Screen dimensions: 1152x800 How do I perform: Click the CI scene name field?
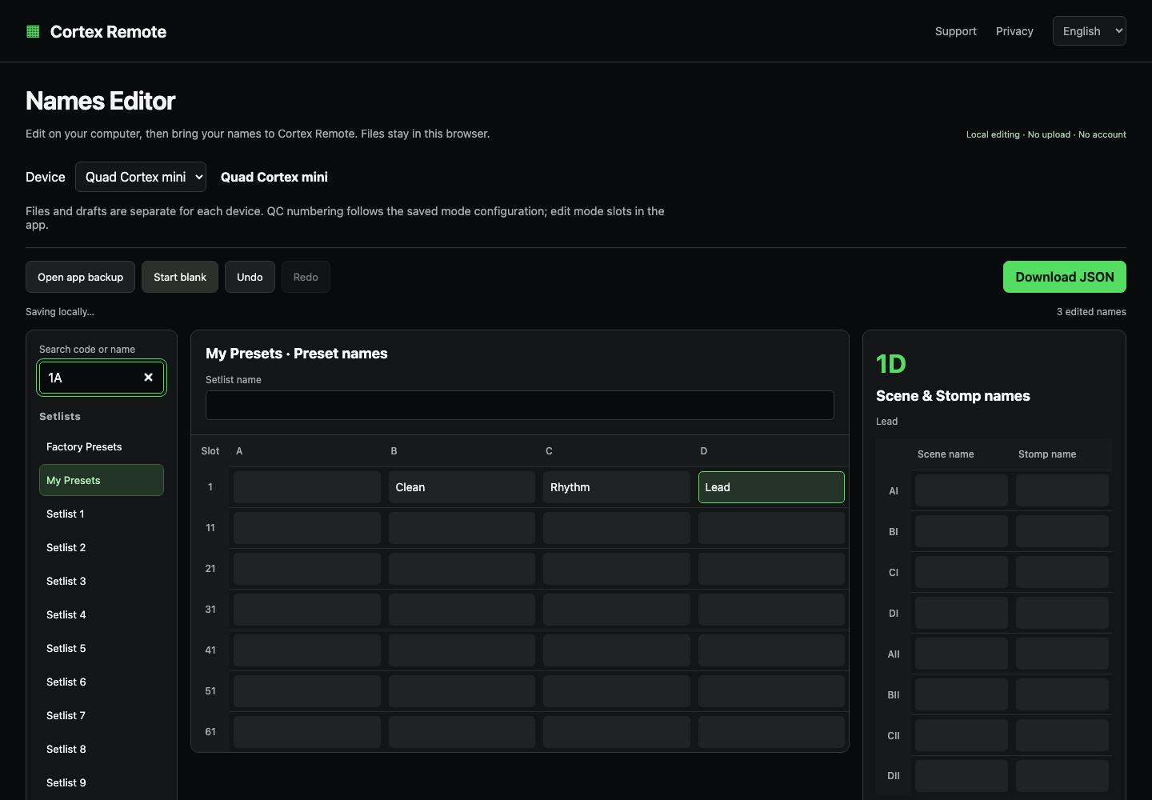[x=962, y=572]
